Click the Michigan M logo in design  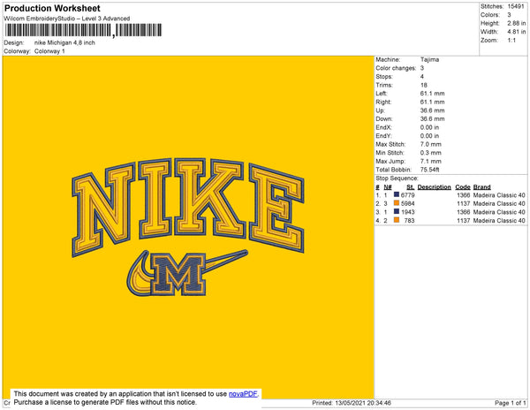(x=178, y=274)
